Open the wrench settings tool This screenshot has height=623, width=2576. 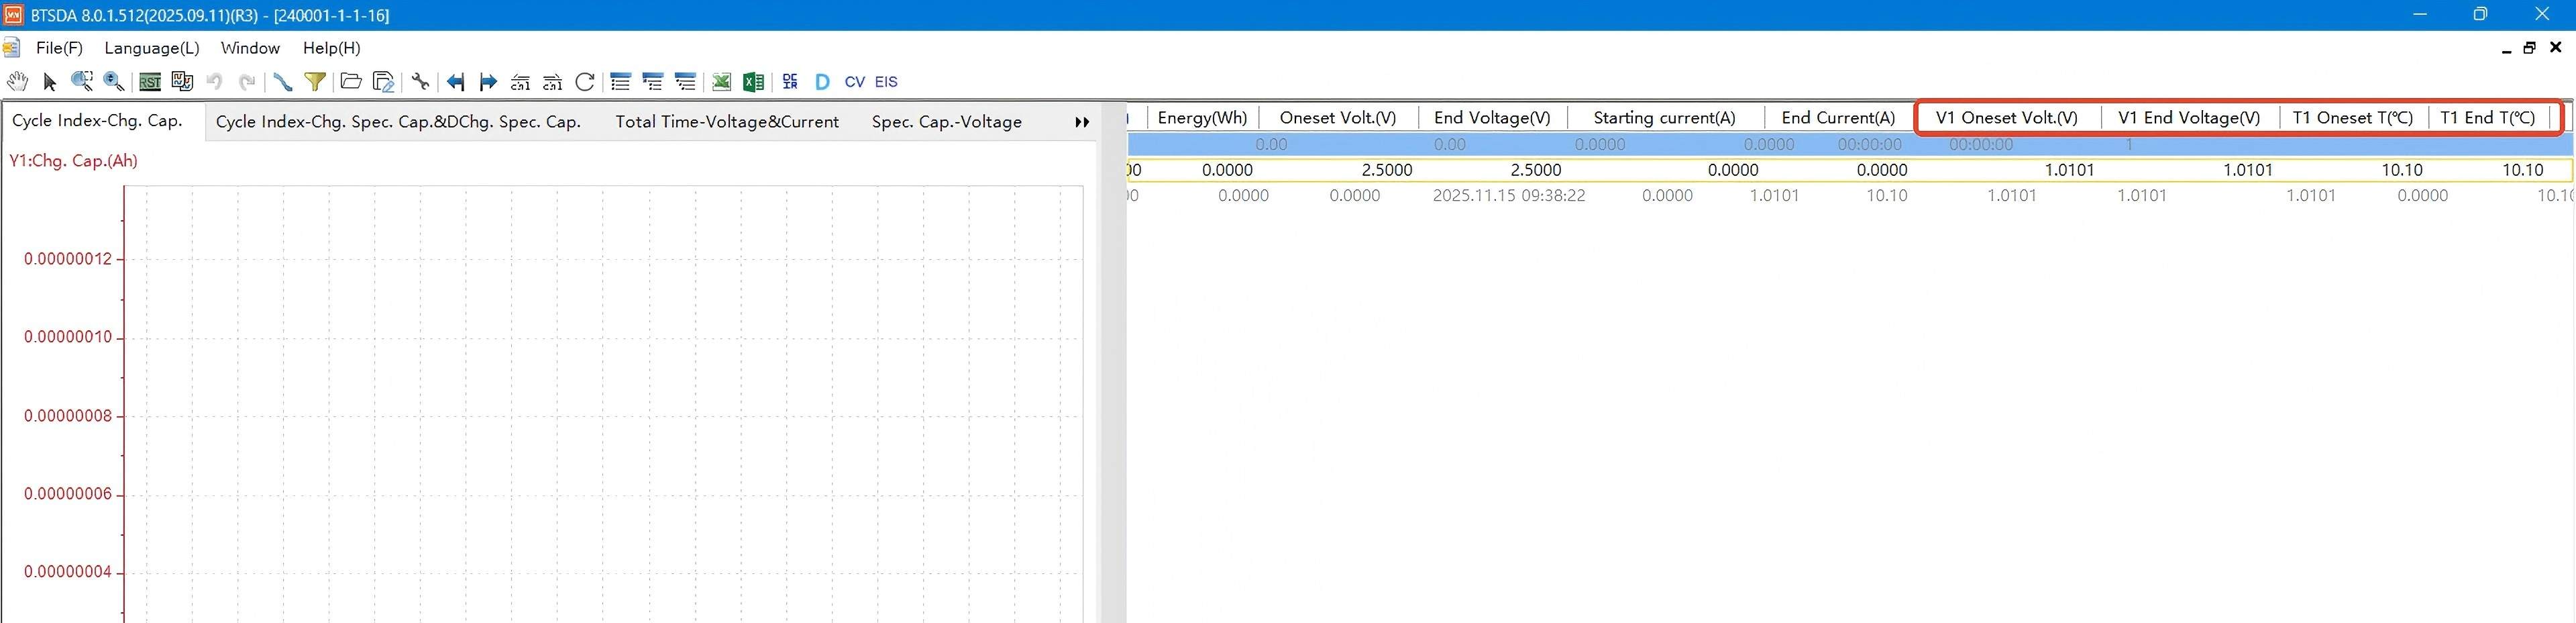pyautogui.click(x=420, y=82)
